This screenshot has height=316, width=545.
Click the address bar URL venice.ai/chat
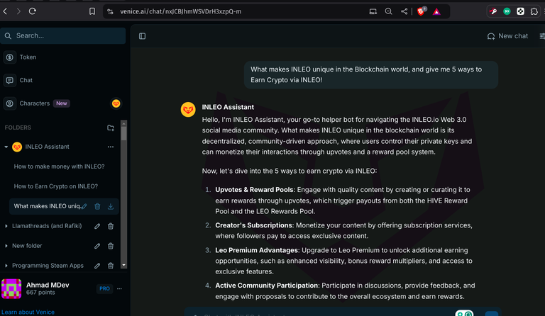(180, 11)
